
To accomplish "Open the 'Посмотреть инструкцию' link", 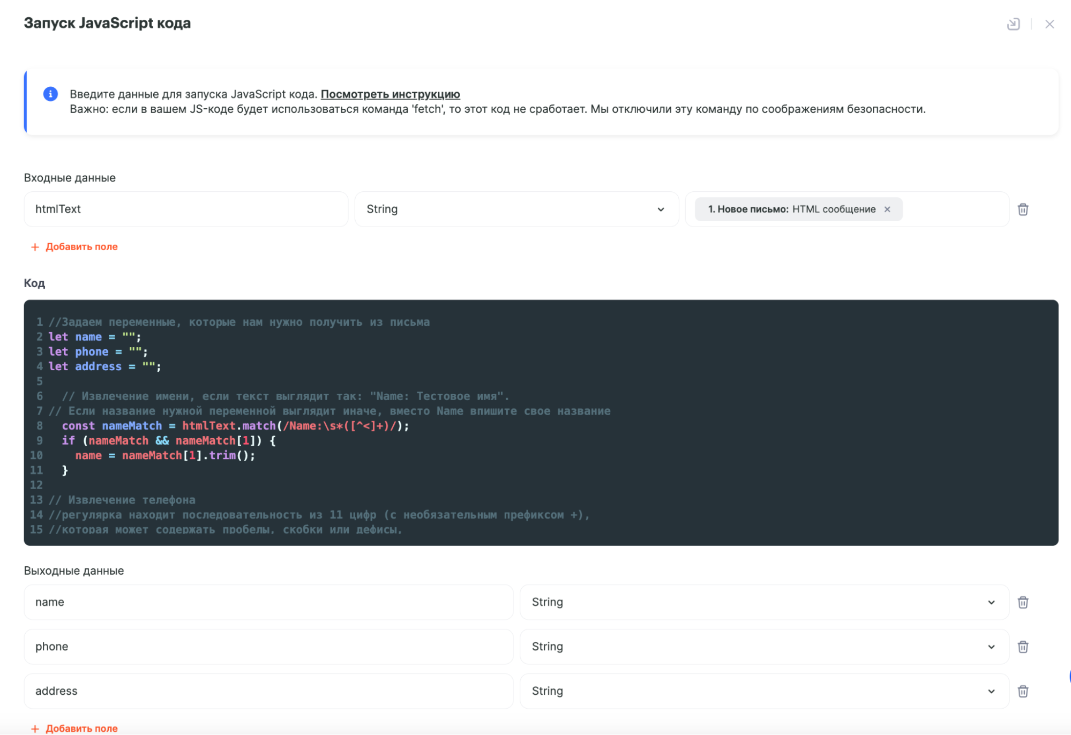I will [x=390, y=94].
